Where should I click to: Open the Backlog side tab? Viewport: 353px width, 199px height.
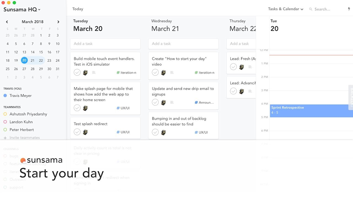coord(351,97)
